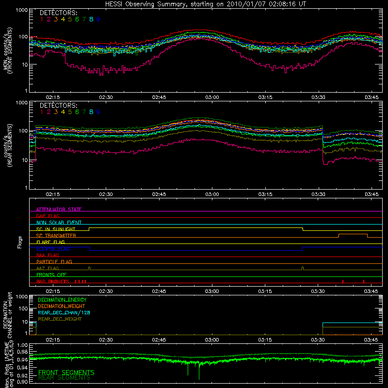Screen dimensions: 388x388
Task: Click the REAR_DEC_WEIGHT legend entry
Action: pos(60,319)
